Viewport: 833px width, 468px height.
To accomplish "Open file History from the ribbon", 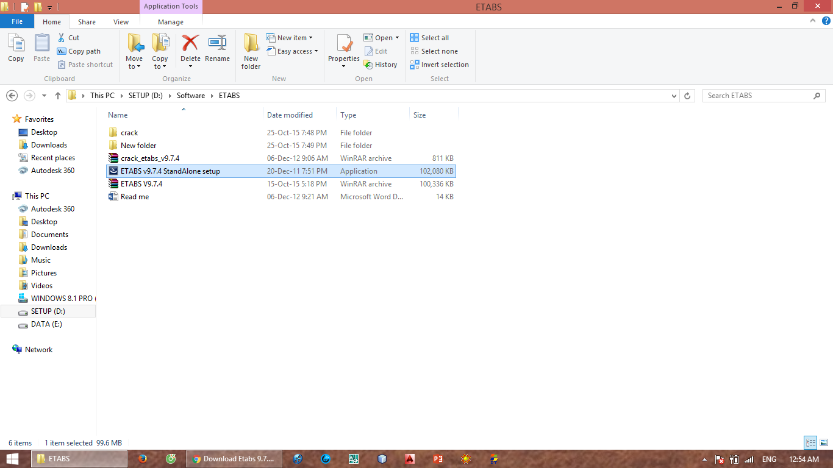I will coord(381,65).
